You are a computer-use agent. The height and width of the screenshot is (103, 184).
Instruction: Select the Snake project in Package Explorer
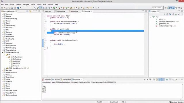pos(8,80)
